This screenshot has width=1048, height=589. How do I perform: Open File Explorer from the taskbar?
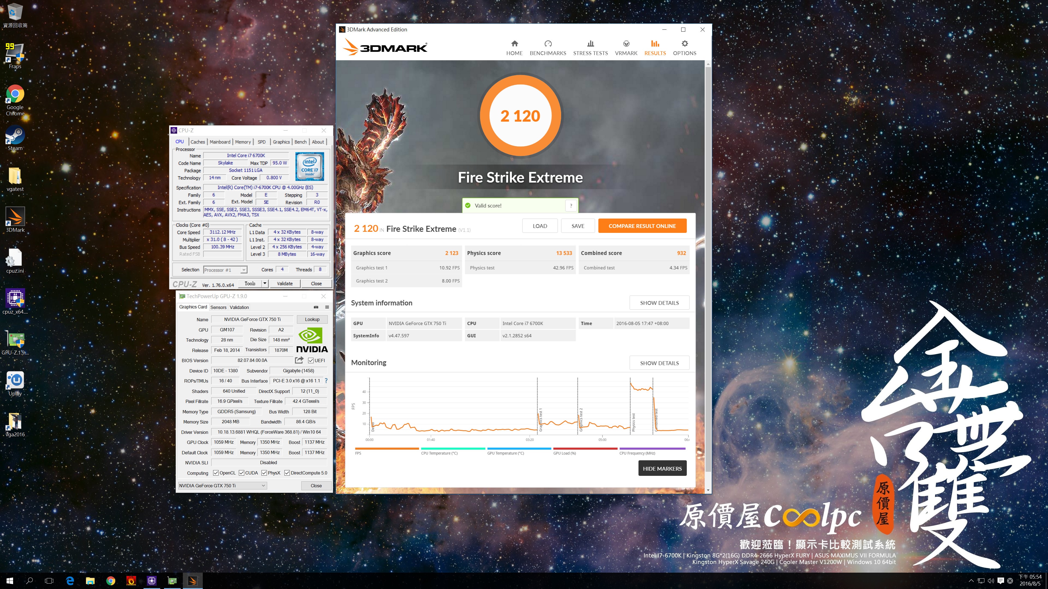coord(90,581)
